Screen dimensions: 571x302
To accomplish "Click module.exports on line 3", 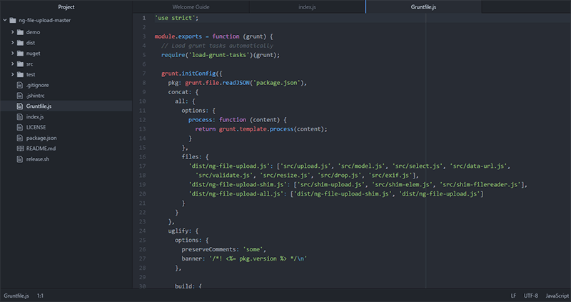I will pyautogui.click(x=178, y=36).
